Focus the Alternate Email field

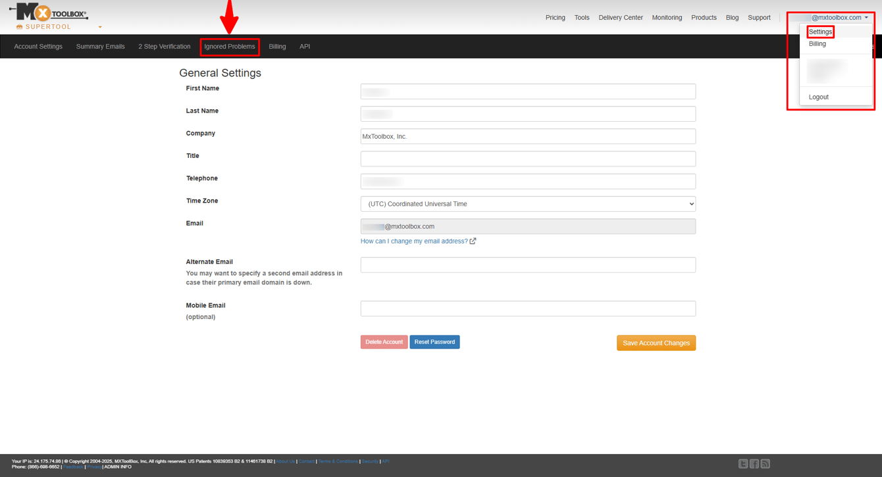point(528,264)
